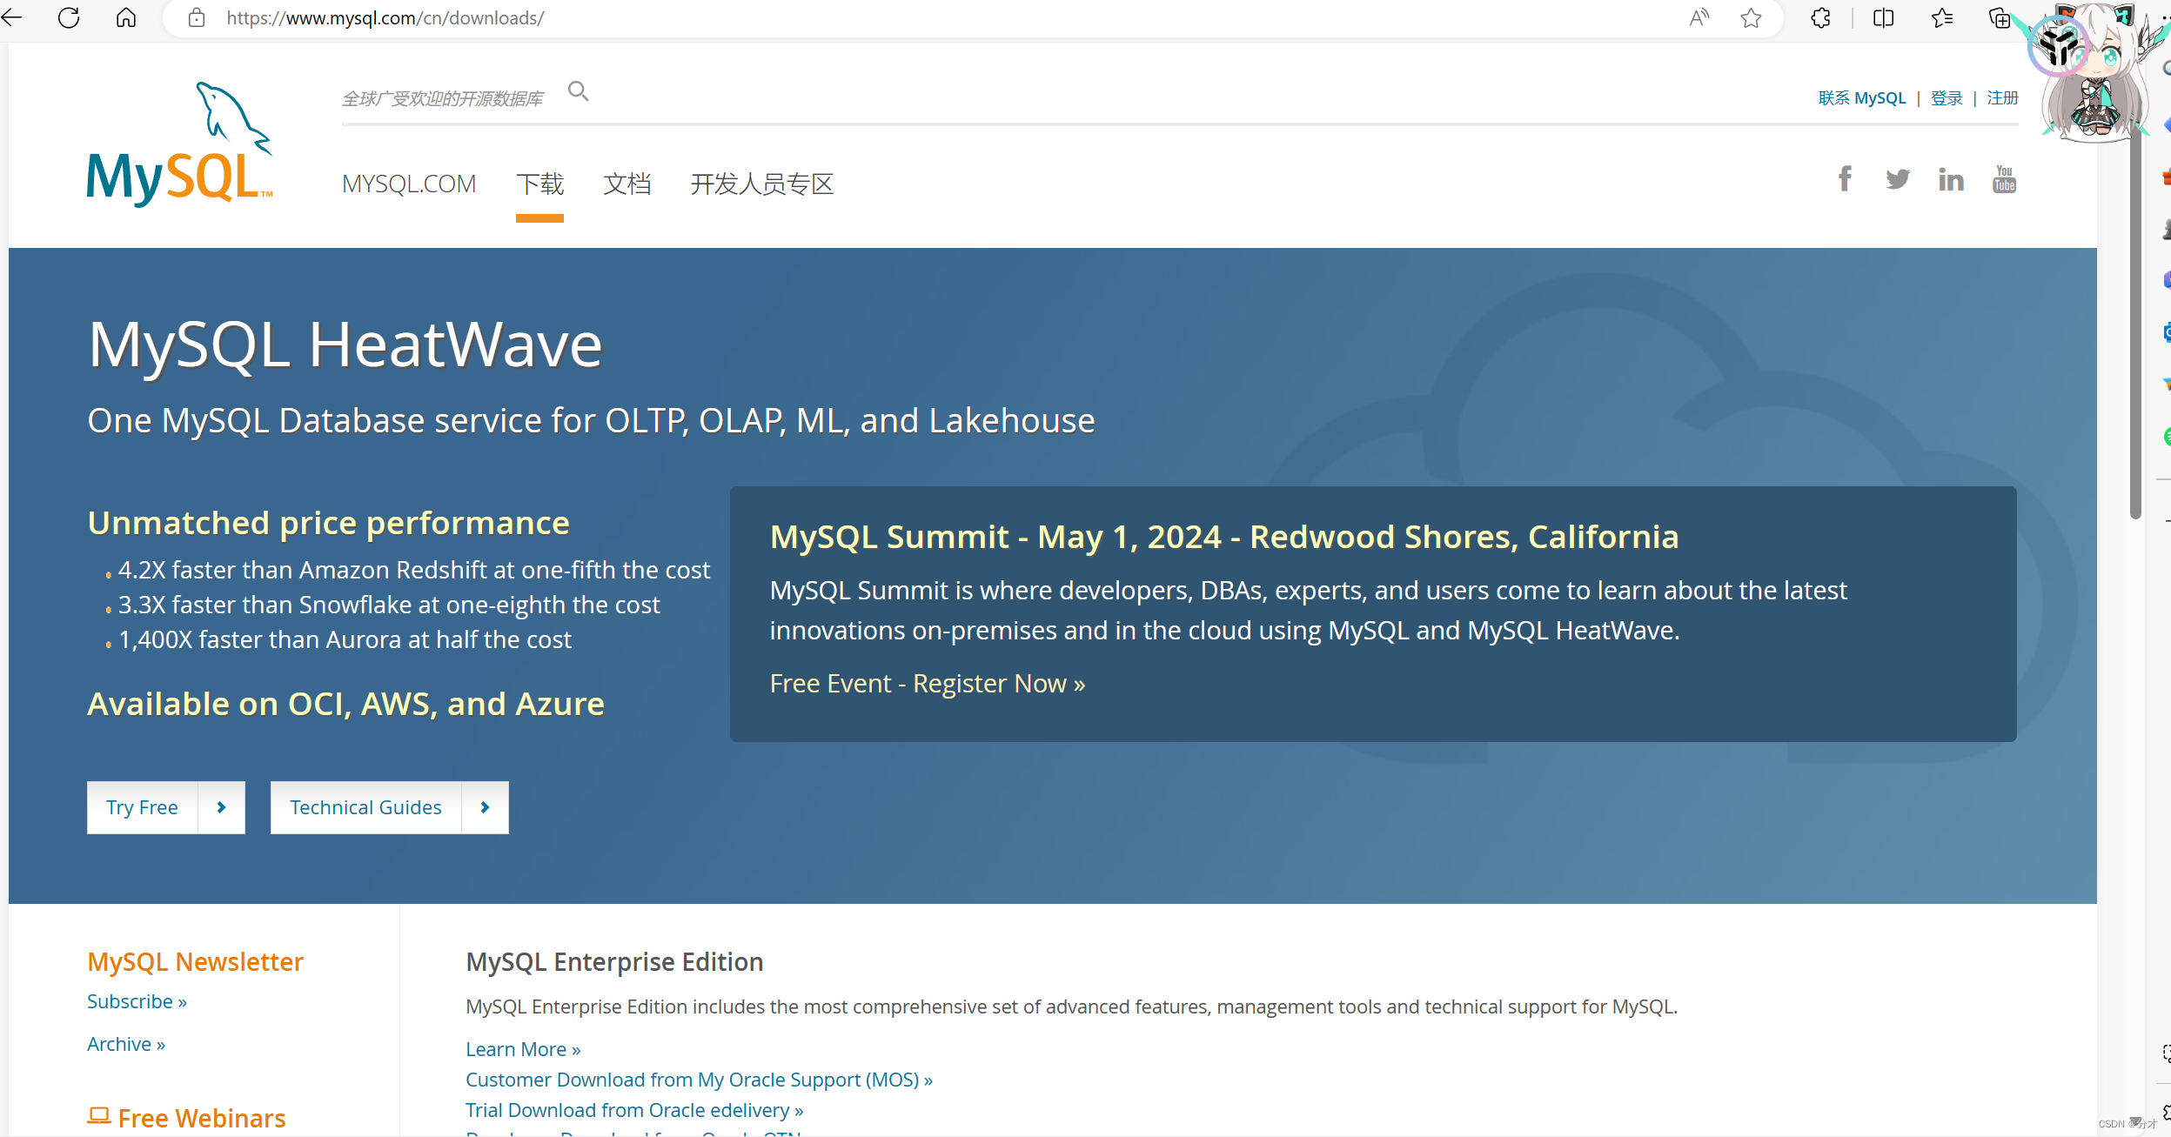Open read aloud icon in address bar
This screenshot has width=2171, height=1137.
(x=1699, y=17)
